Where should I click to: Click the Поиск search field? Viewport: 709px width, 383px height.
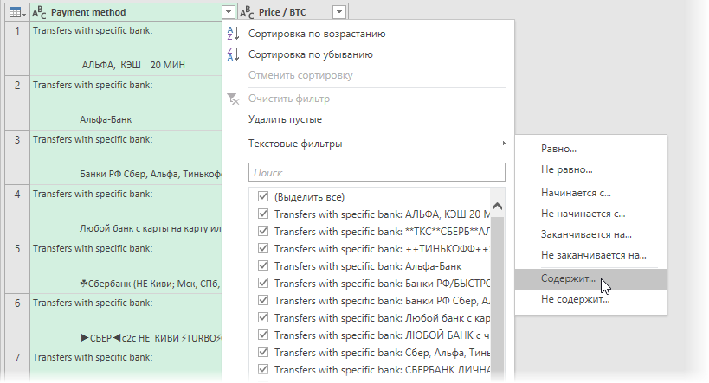click(377, 173)
